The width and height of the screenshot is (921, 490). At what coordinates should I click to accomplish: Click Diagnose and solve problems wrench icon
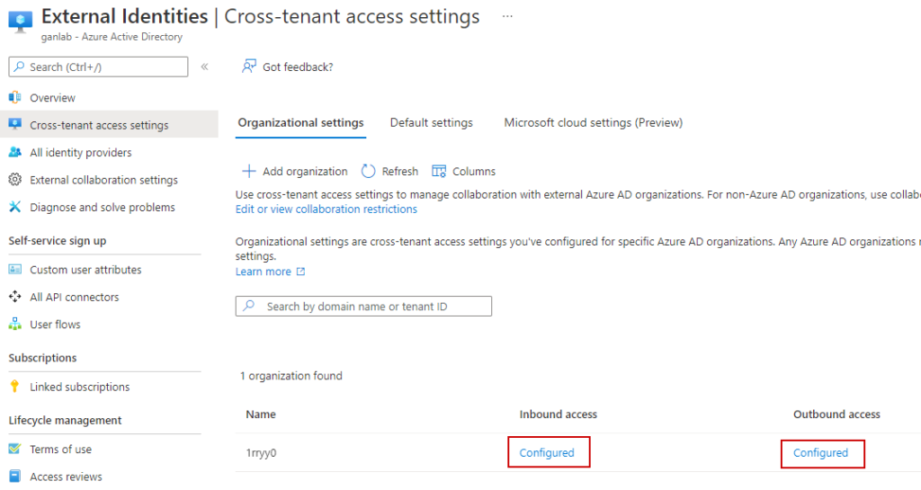point(14,207)
